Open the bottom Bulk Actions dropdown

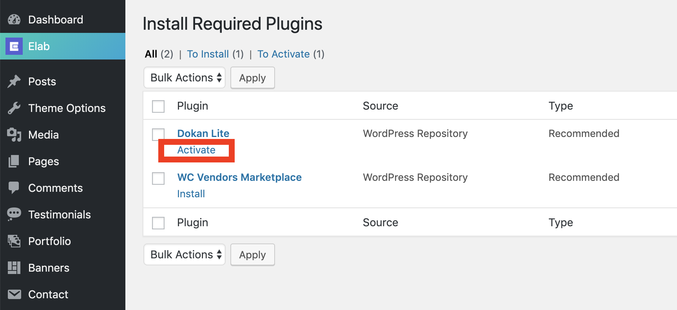pos(185,254)
